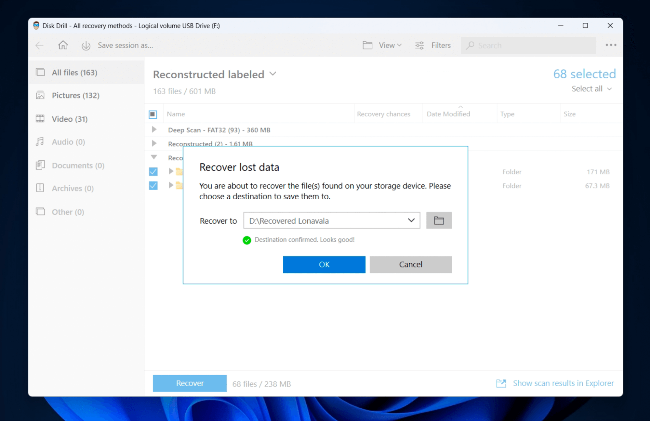Click the Disk Drill home icon
Viewport: 650px width, 421px height.
[x=62, y=46]
